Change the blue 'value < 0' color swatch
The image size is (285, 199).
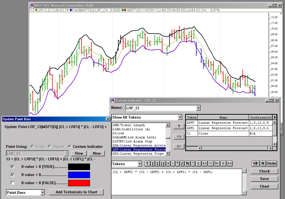79,175
